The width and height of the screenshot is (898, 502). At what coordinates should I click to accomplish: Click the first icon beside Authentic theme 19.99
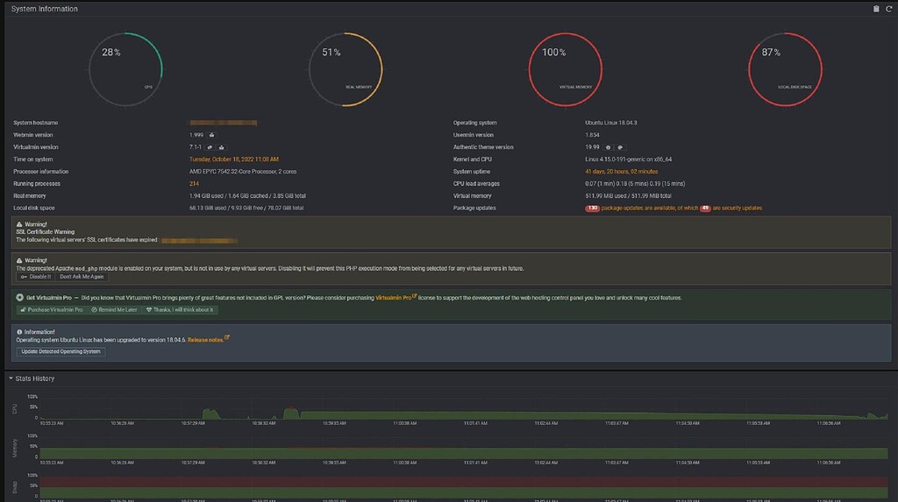coord(609,147)
